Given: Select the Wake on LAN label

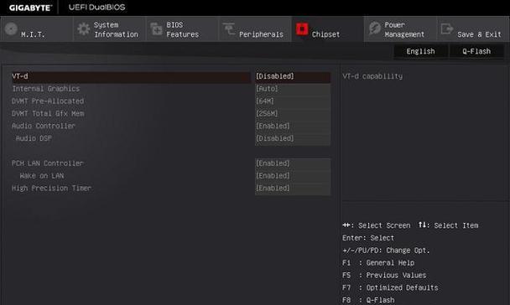Looking at the screenshot, I should (42, 176).
